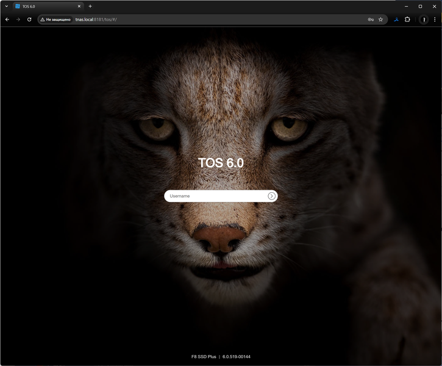Close the TOS 6.0 tab
The height and width of the screenshot is (366, 442).
pyautogui.click(x=79, y=6)
